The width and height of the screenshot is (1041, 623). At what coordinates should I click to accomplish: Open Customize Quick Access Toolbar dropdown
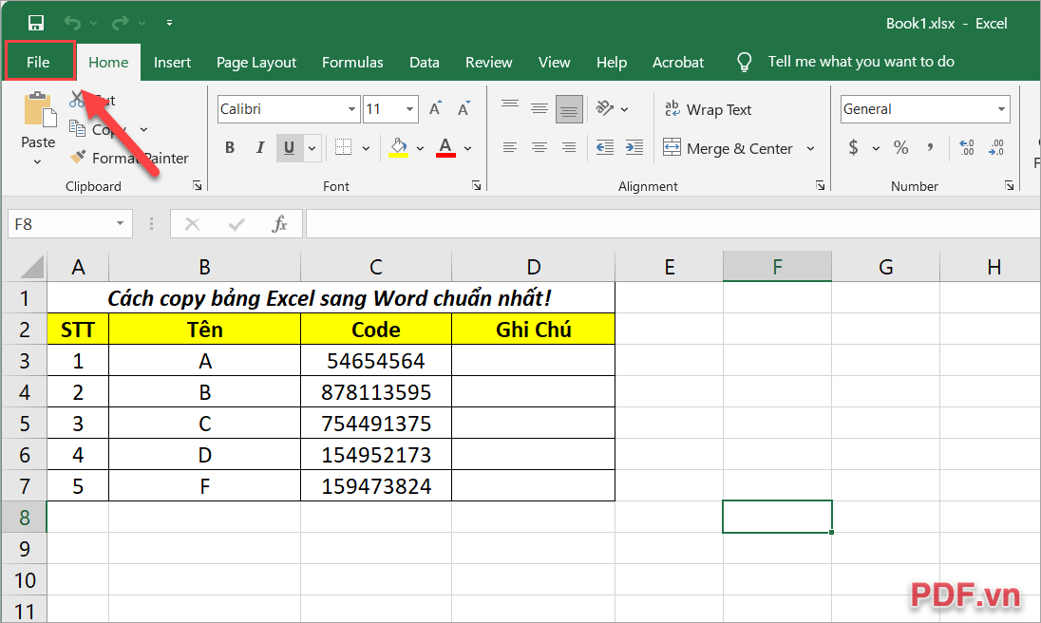pos(169,23)
